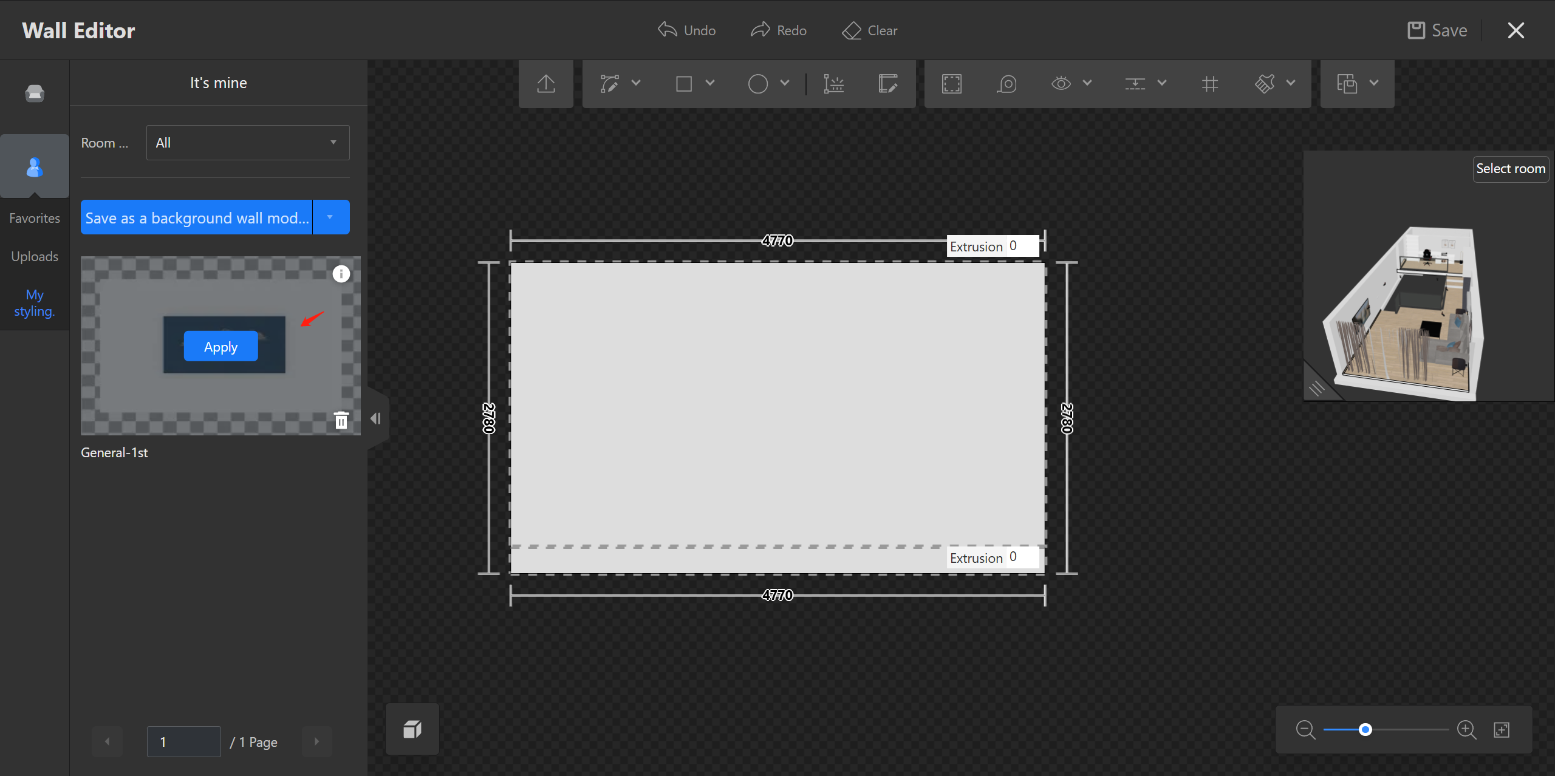The image size is (1555, 776).
Task: Click the zoom slider handle
Action: coord(1365,729)
